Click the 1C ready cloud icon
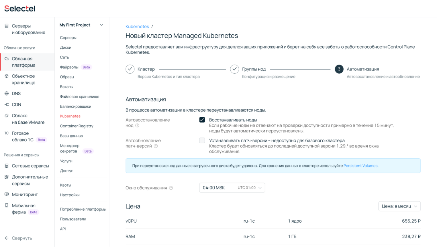This screenshot has width=437, height=247. pos(7,133)
